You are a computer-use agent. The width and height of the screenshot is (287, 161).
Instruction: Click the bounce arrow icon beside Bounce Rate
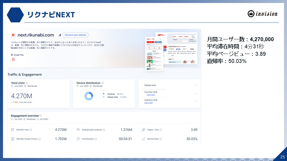[143, 139]
